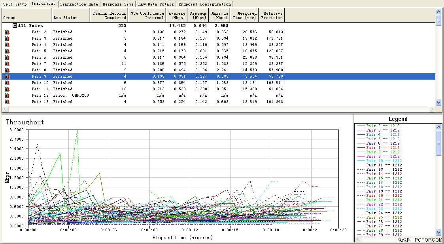Switch to the Endpoint Configuration tab
The image size is (444, 244).
pos(205,4)
